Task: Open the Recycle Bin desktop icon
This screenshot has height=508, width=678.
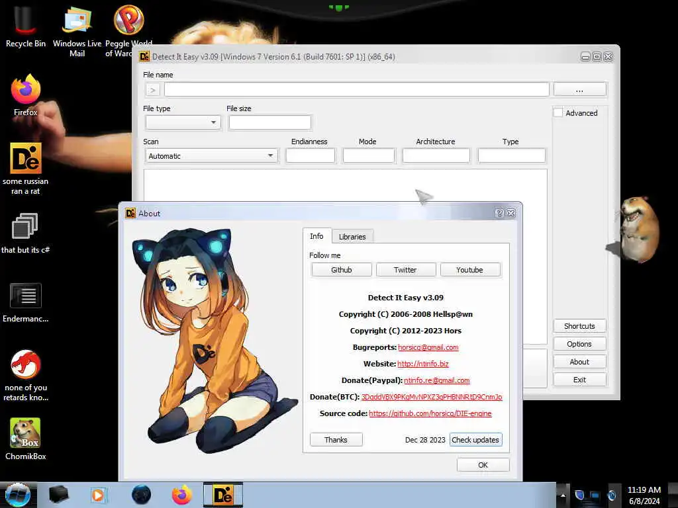Action: [x=26, y=25]
